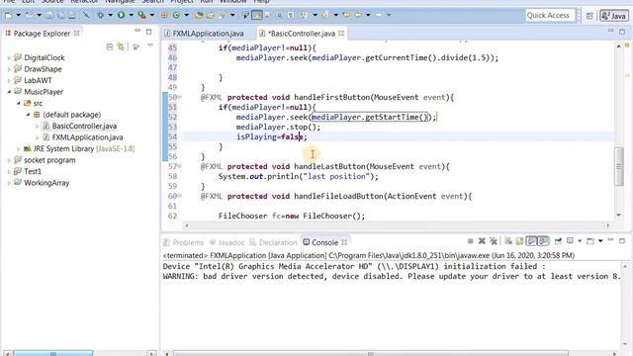Viewport: 633px width, 356px height.
Task: Click the Open Perspective icon
Action: (x=589, y=16)
